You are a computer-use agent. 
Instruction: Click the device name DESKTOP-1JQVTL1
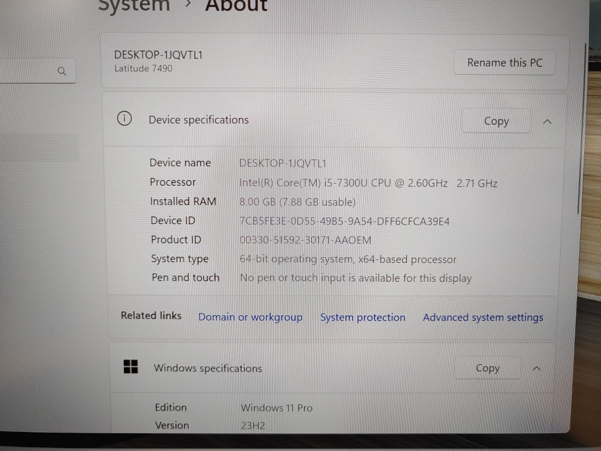pos(158,54)
